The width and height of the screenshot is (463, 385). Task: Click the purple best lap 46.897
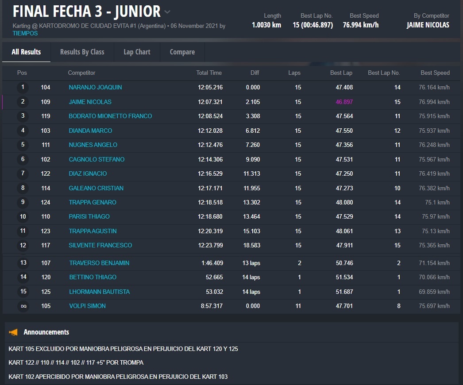pos(344,102)
